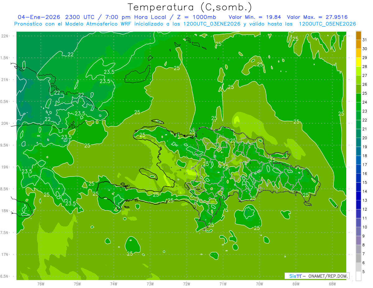Click the 76W longitude axis label

(x=41, y=284)
